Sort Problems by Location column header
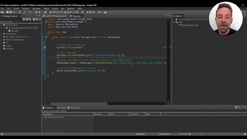 [x=137, y=114]
